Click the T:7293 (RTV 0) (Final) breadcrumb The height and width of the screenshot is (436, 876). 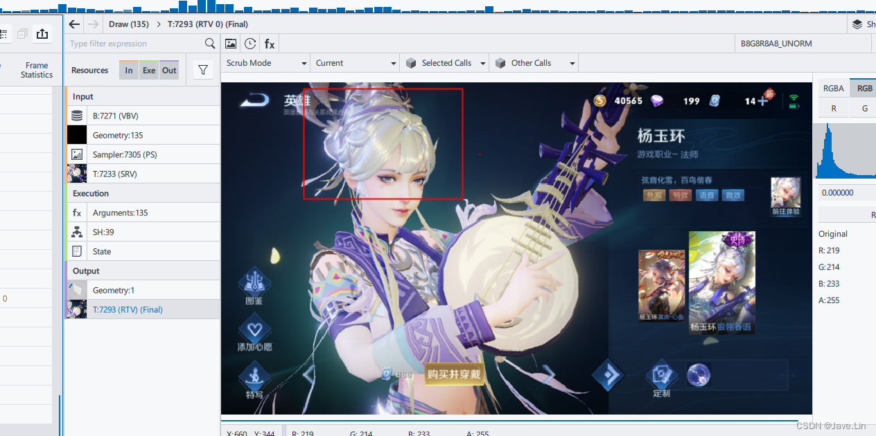tap(209, 24)
